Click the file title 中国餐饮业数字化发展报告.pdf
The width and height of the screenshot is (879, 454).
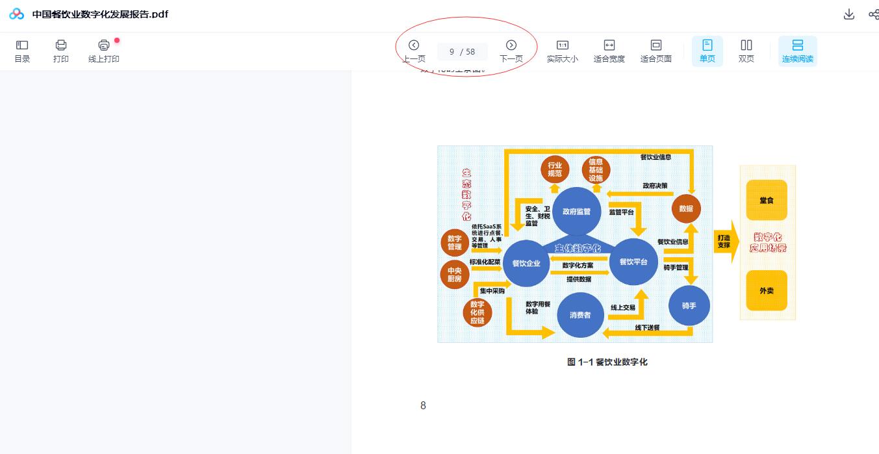coord(100,14)
